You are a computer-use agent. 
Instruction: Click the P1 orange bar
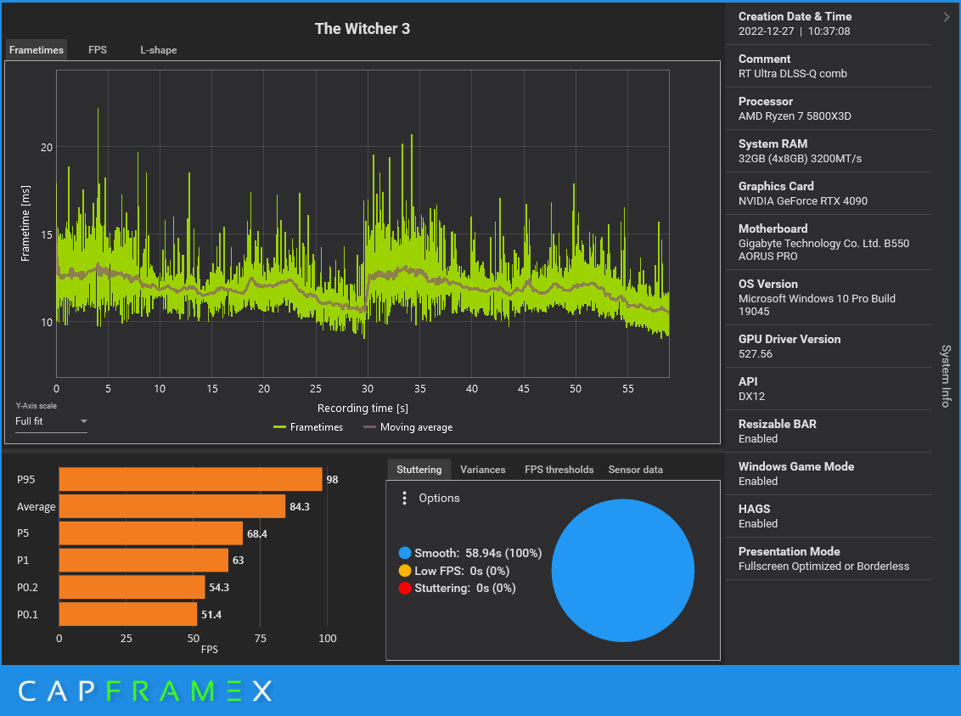coord(144,561)
